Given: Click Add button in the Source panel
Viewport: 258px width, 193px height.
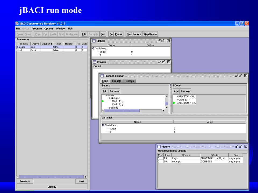Looking at the screenshot, I should (x=105, y=91).
